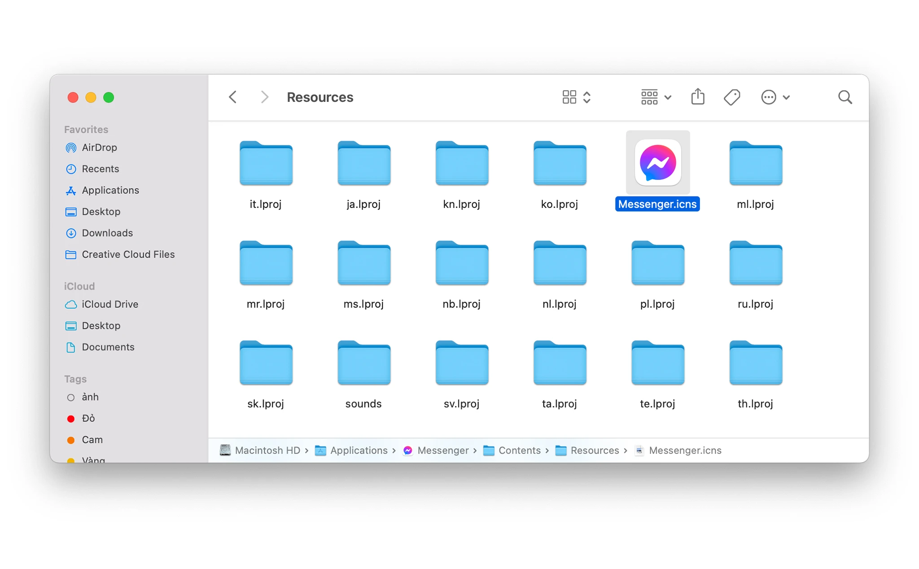Screen dimensions: 919x569
Task: Click Messenger.icns in the path bar
Action: click(x=678, y=450)
